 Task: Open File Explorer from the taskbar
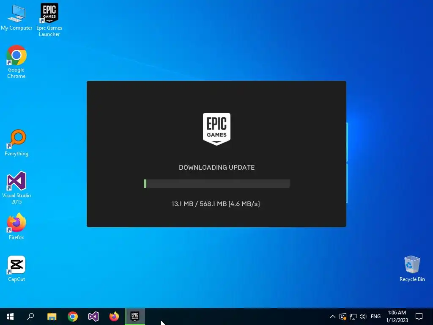pos(52,317)
